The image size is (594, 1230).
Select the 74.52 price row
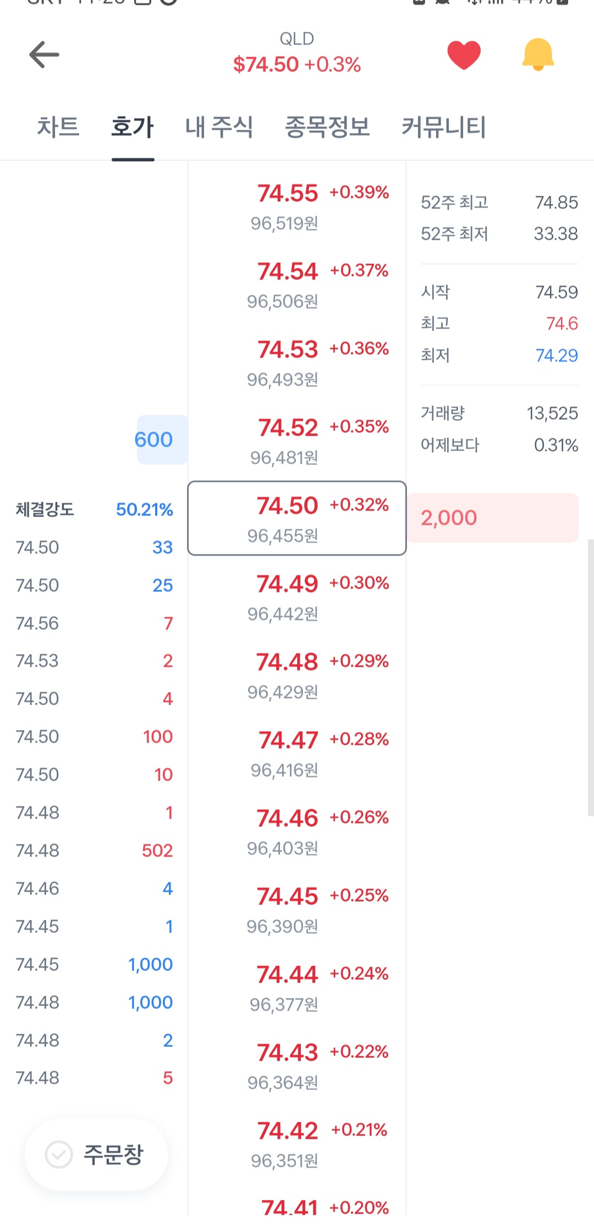(297, 441)
